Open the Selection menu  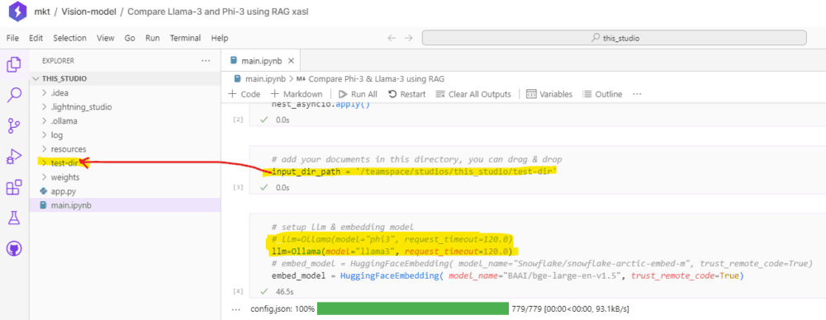point(69,38)
